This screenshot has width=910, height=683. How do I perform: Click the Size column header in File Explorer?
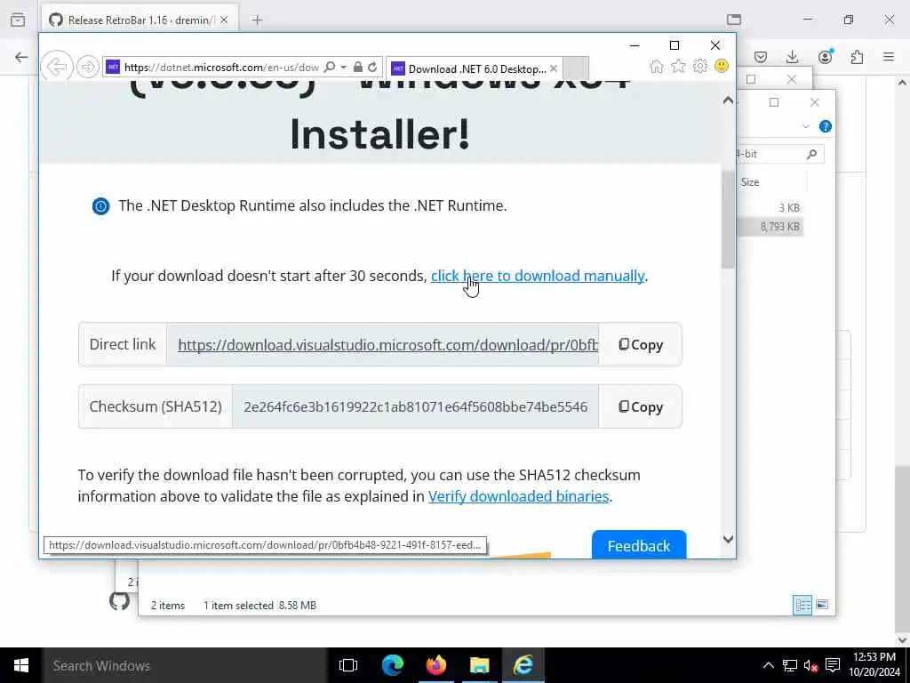[750, 182]
